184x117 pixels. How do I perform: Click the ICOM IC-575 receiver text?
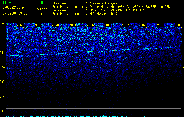(117, 10)
